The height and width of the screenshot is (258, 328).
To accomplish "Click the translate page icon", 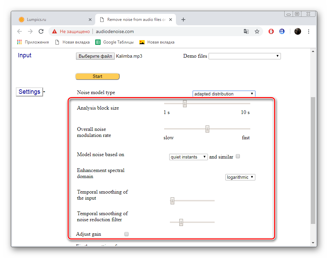I will pos(246,31).
